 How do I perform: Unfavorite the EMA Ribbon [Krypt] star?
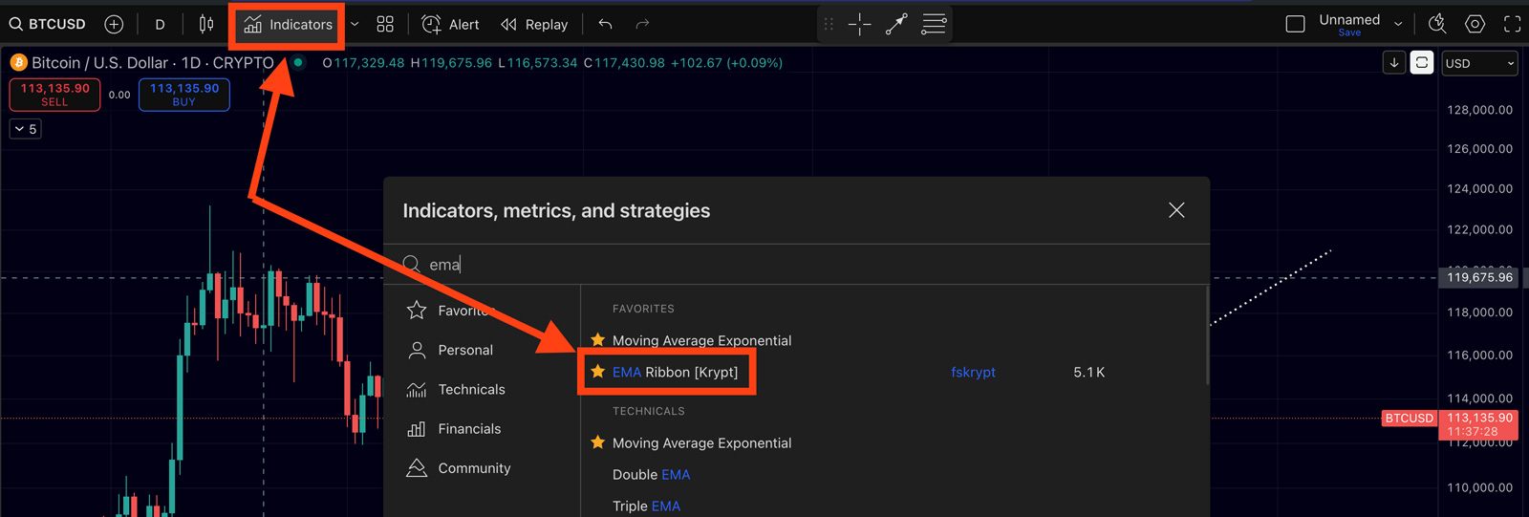pos(598,372)
